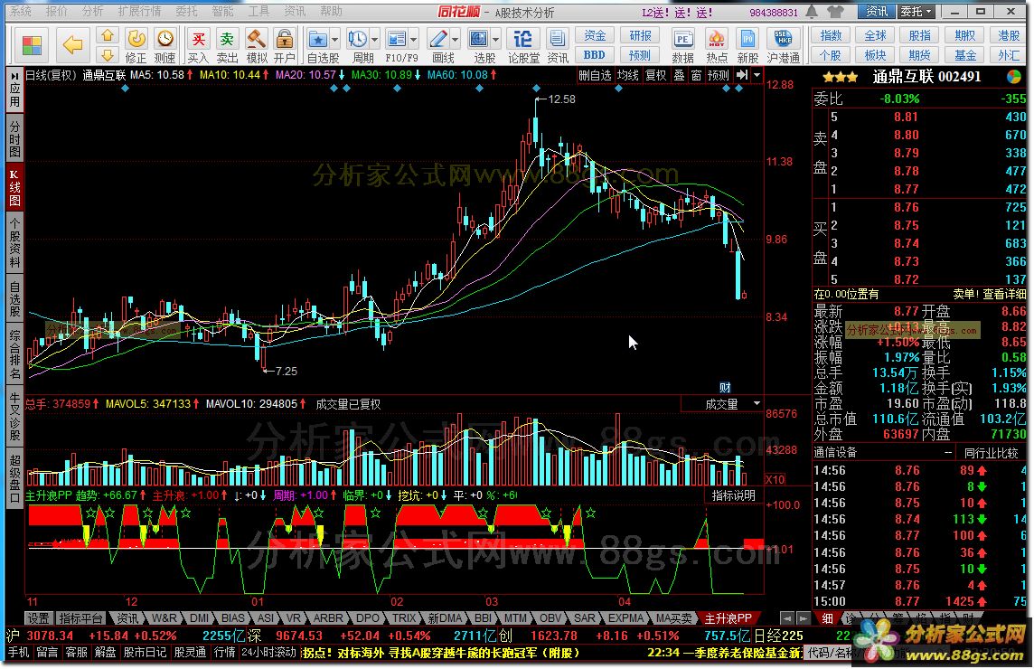Click the 同行业比较 link
Viewport: 1034px width, 669px height.
coord(992,453)
